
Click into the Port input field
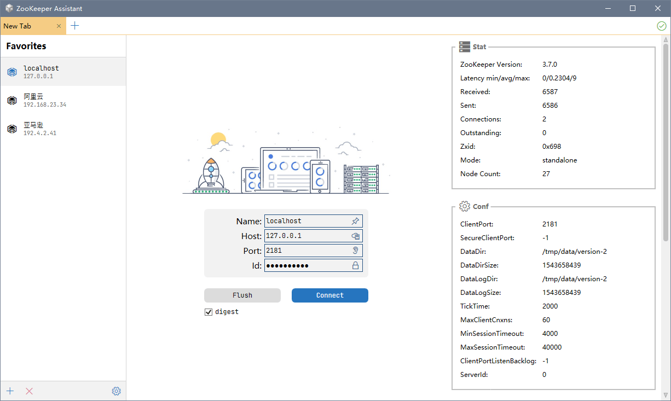(x=306, y=251)
